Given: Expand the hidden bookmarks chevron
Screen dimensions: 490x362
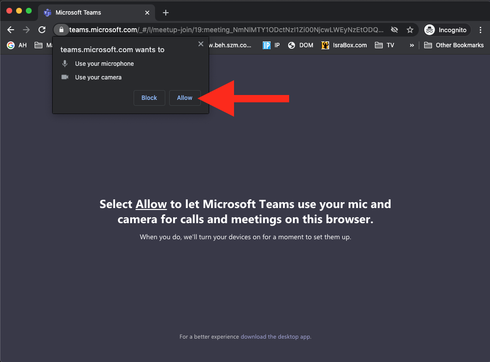Looking at the screenshot, I should tap(412, 45).
